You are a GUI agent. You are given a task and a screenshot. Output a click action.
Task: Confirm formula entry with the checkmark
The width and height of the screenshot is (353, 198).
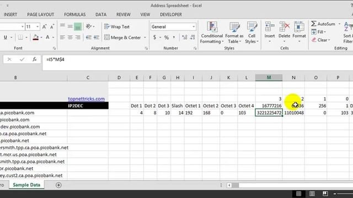tap(22, 59)
